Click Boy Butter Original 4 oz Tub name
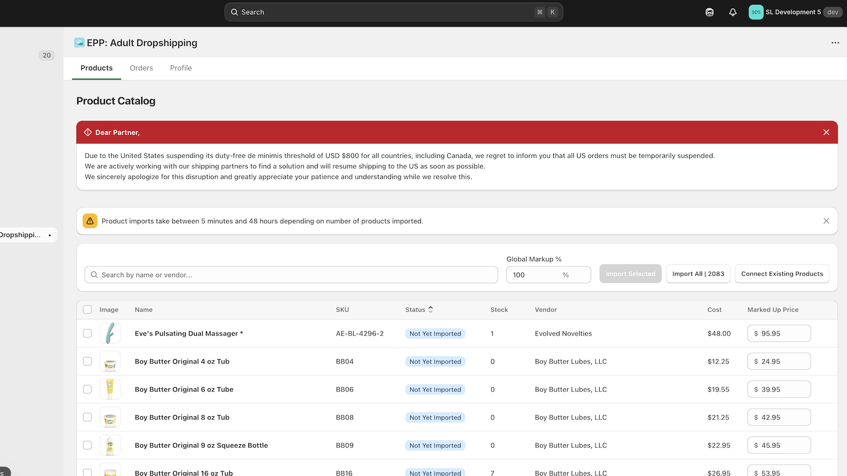Viewport: 847px width, 476px height. pyautogui.click(x=182, y=362)
